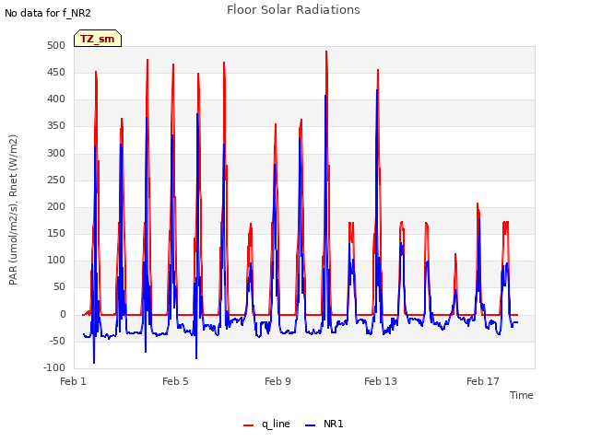Click the 200 y-axis tick label
Screen dimensions: 590x442
(x=56, y=206)
